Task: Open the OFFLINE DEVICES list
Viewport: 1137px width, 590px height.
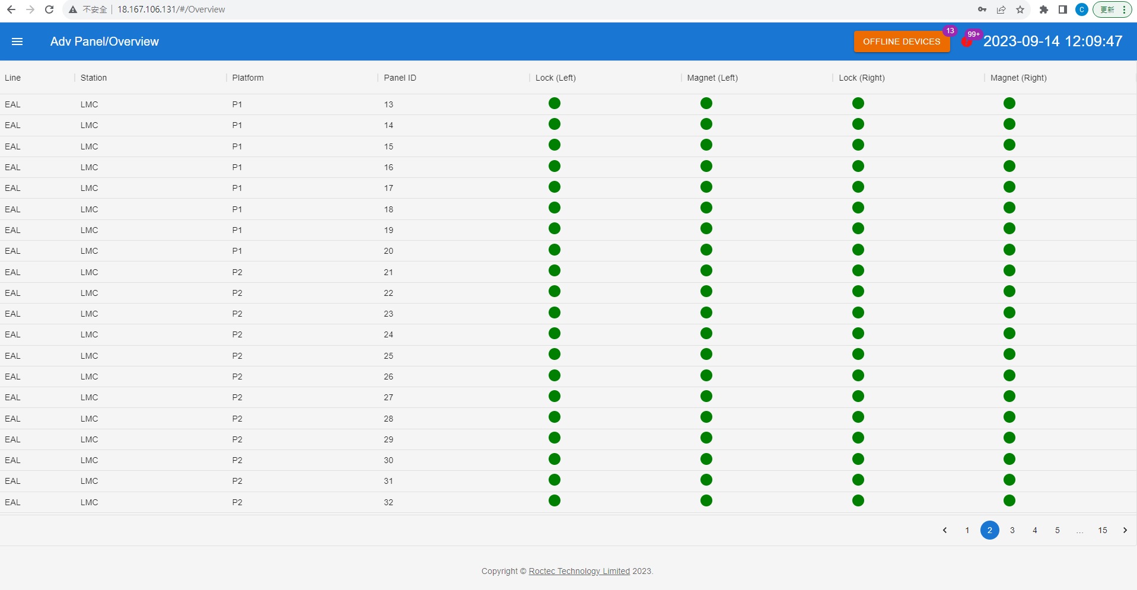Action: (901, 42)
